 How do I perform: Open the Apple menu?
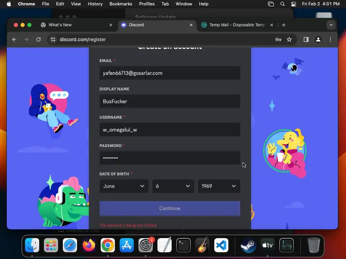point(9,4)
